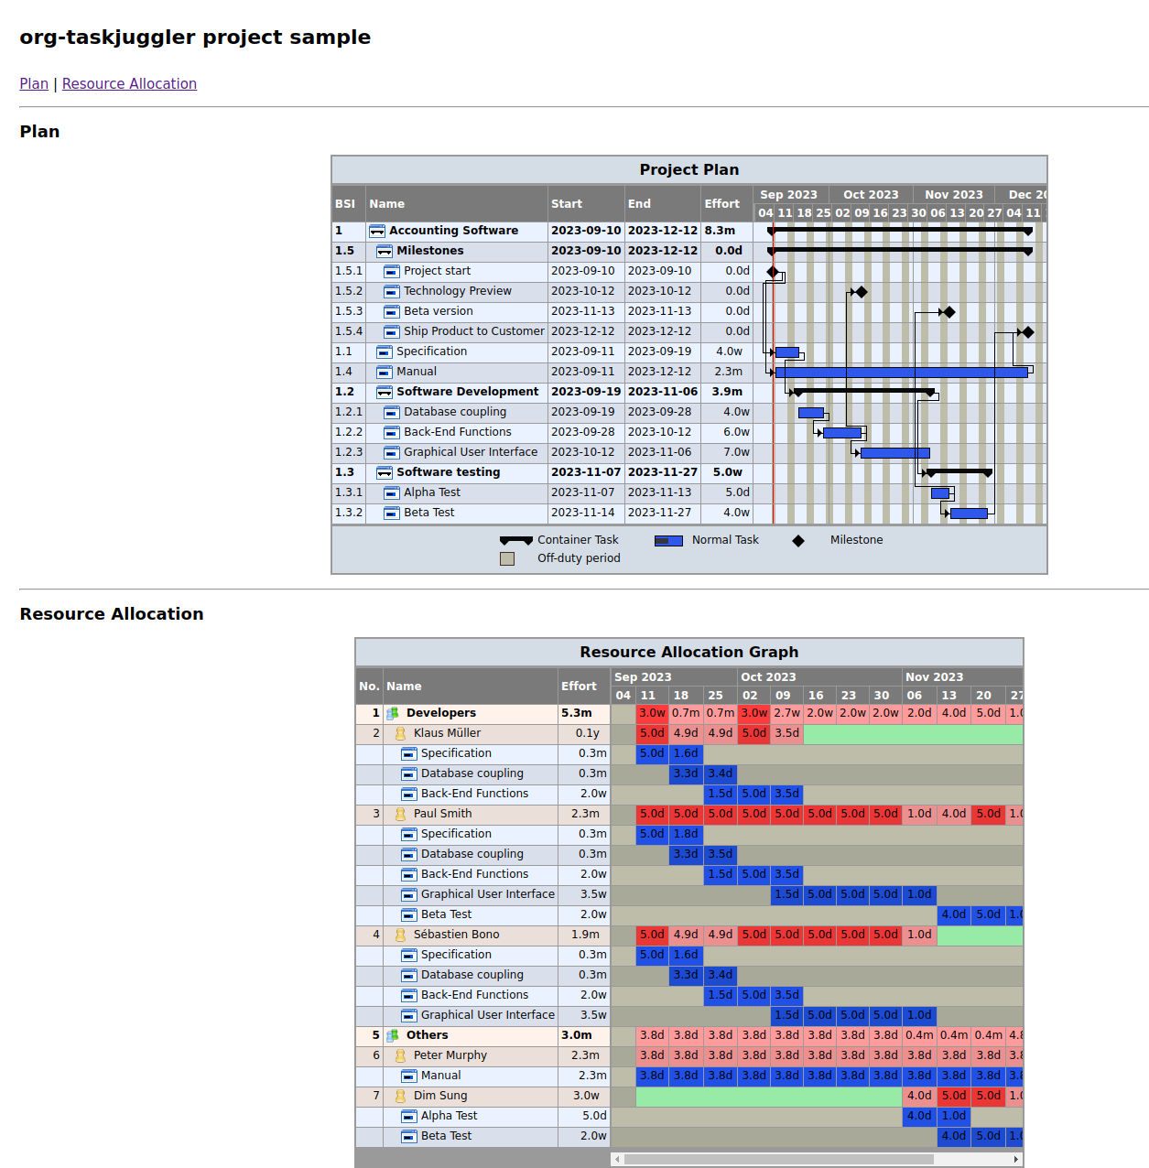
Task: Click the Alpha Test Gantt bar
Action: tap(940, 493)
